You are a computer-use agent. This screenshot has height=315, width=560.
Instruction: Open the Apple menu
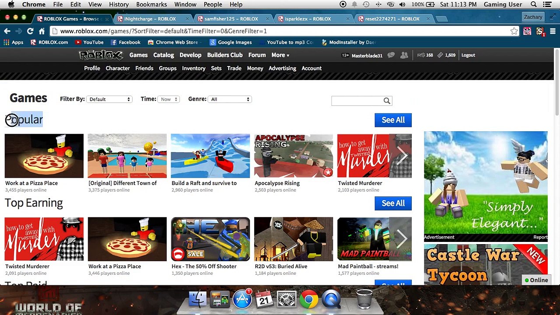tap(11, 4)
